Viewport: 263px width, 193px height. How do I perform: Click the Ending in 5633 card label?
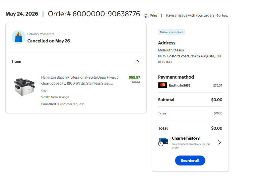(x=180, y=85)
